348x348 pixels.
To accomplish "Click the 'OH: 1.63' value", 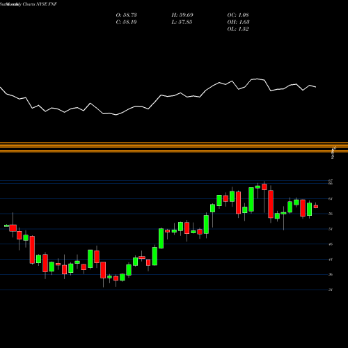I will click(x=238, y=22).
